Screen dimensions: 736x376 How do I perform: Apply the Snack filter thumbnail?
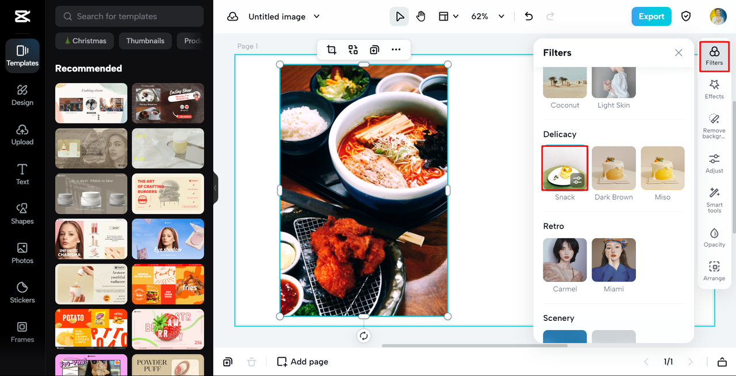pos(564,168)
